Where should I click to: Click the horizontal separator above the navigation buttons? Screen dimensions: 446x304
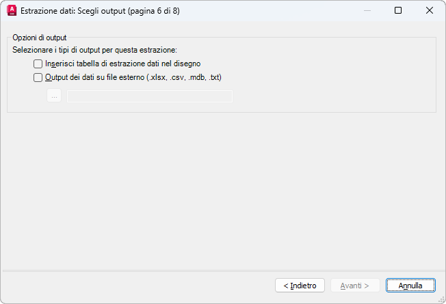point(223,271)
